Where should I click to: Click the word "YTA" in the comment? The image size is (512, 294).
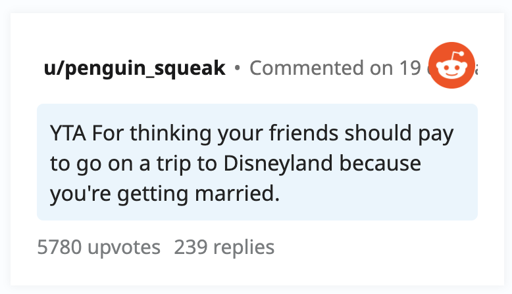[68, 133]
